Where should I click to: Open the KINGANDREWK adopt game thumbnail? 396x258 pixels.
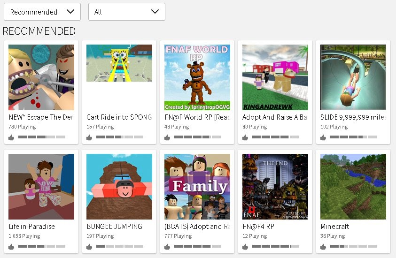(x=275, y=77)
